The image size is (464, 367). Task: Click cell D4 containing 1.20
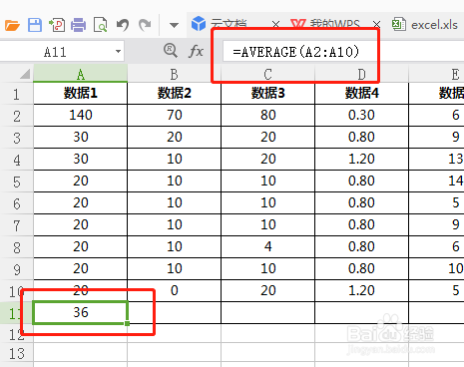pyautogui.click(x=361, y=160)
